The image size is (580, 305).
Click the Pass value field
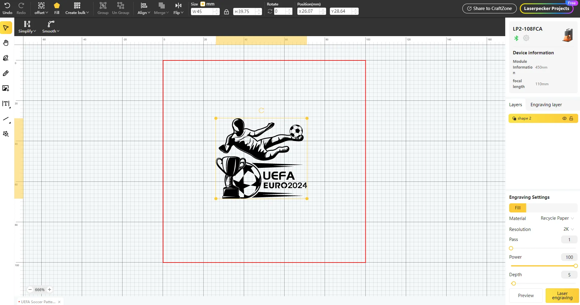pos(569,240)
